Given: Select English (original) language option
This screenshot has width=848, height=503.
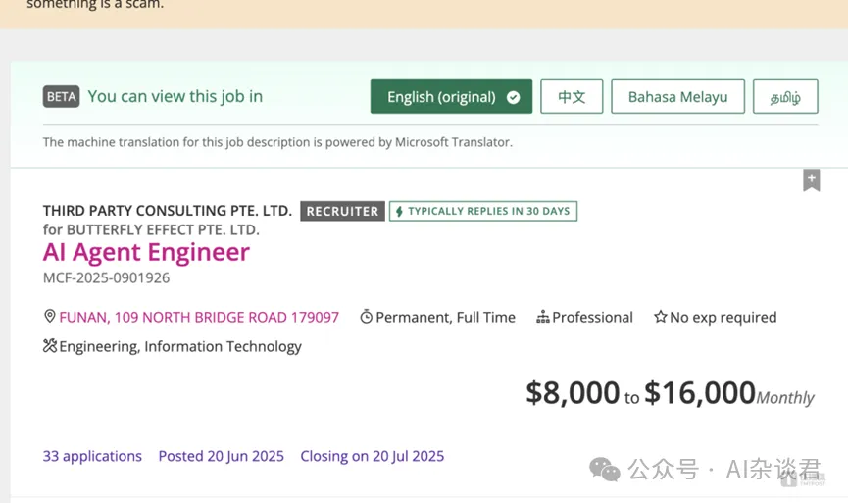Looking at the screenshot, I should (451, 97).
